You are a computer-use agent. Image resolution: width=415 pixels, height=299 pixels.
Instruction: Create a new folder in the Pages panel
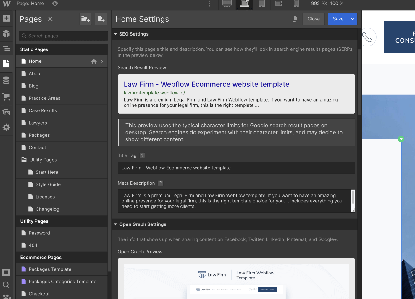coord(85,19)
